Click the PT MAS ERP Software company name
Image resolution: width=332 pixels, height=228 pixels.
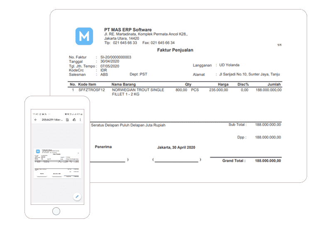point(128,30)
